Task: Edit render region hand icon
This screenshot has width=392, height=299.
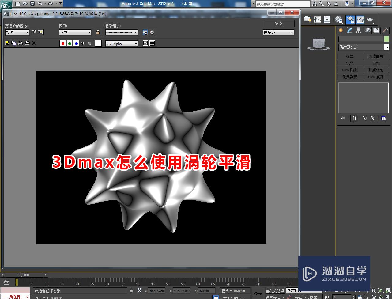Action: [34, 32]
